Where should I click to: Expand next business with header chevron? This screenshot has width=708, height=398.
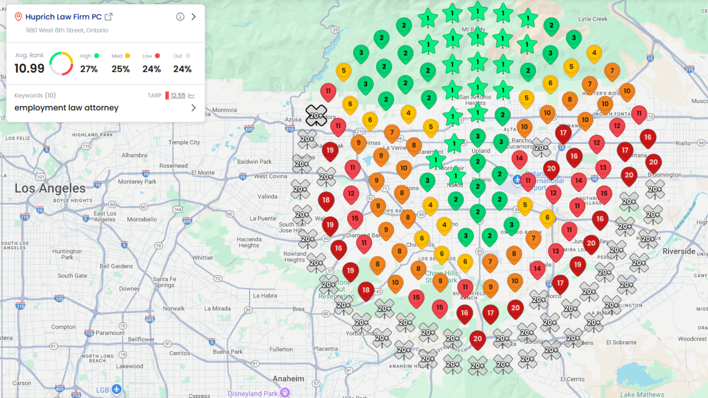(x=194, y=17)
